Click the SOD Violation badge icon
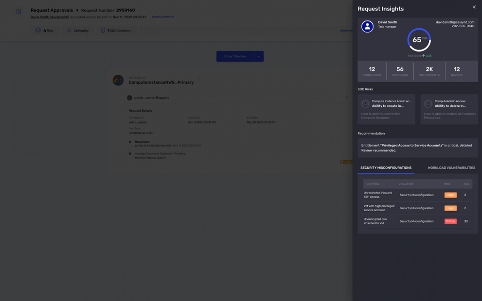The width and height of the screenshot is (482, 301). [x=103, y=31]
